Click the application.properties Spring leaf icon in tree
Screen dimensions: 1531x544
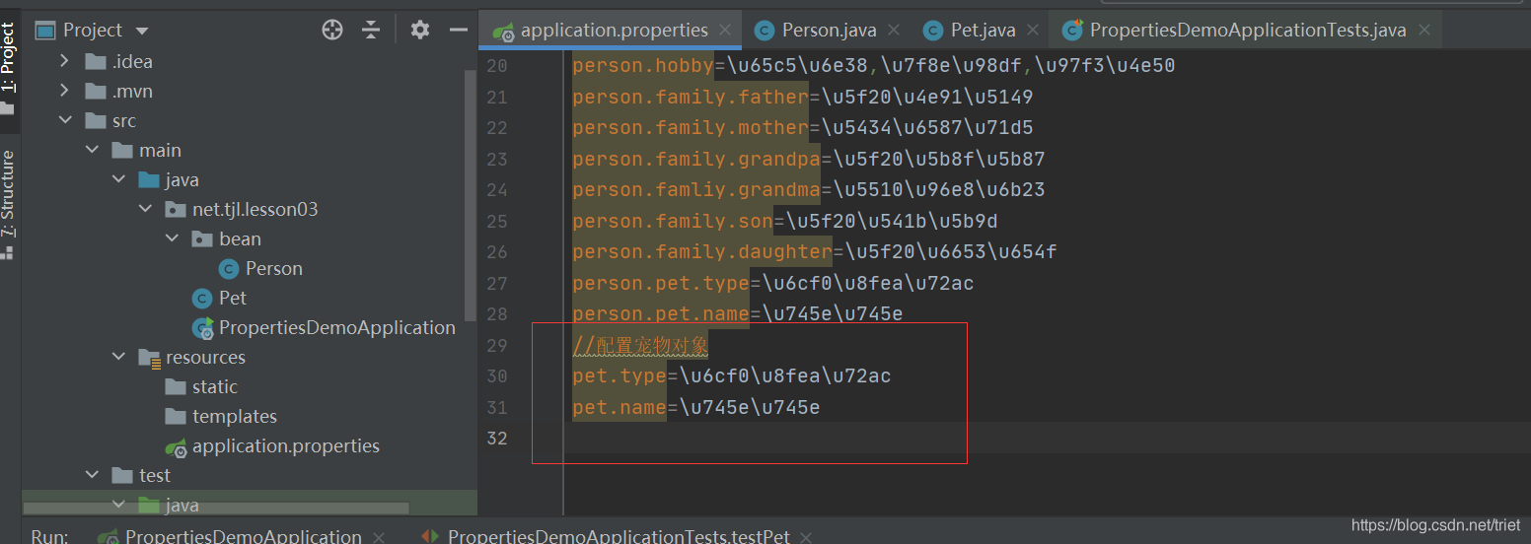(177, 446)
